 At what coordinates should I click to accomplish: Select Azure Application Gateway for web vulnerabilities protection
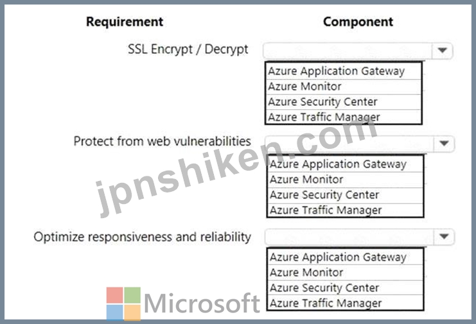(x=345, y=164)
